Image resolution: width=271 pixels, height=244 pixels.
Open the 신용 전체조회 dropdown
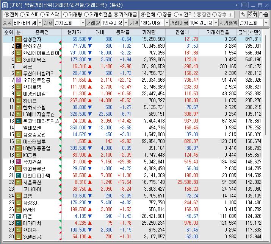tap(83, 23)
